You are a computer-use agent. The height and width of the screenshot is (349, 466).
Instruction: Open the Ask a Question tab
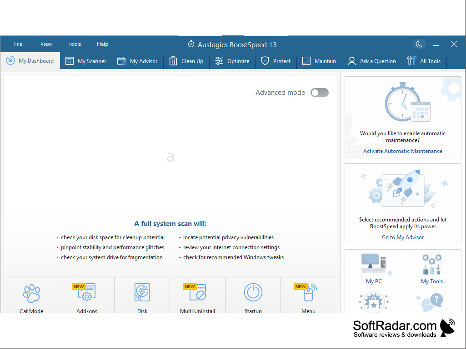coord(372,61)
